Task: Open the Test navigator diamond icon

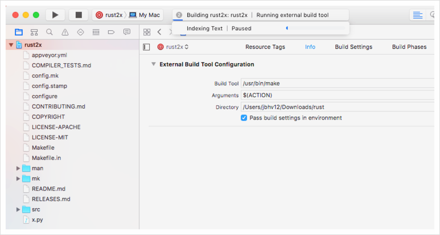Action: point(80,32)
